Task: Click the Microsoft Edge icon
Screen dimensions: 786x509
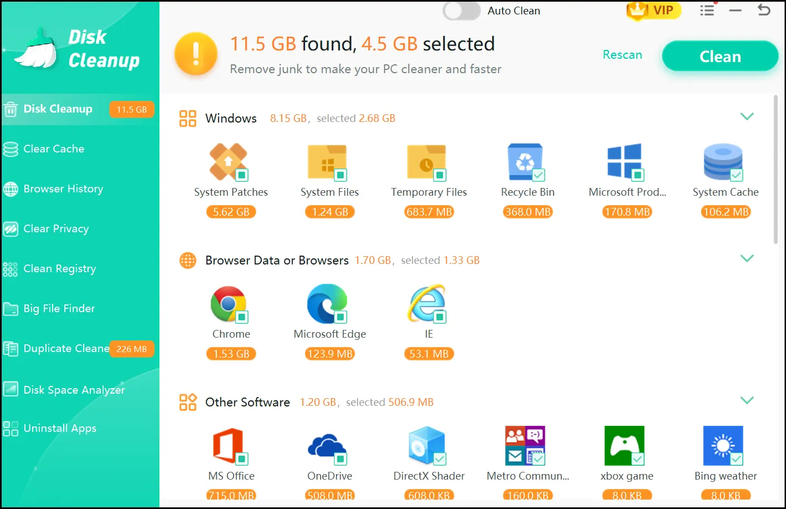Action: point(327,304)
